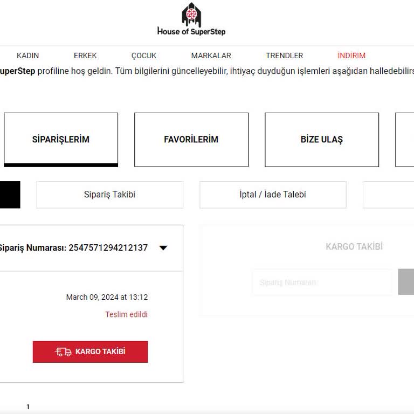This screenshot has height=414, width=414.
Task: Click the Teslim edildi status text
Action: click(126, 314)
